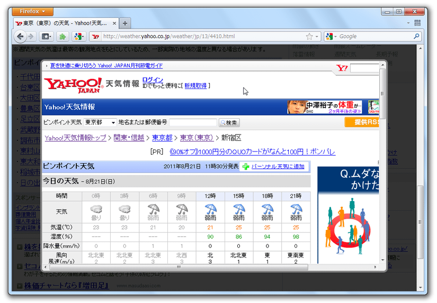Viewport: 437px width, 303px height.
Task: Click the green plus icon beside パーソナル天気に追加
Action: 246,167
